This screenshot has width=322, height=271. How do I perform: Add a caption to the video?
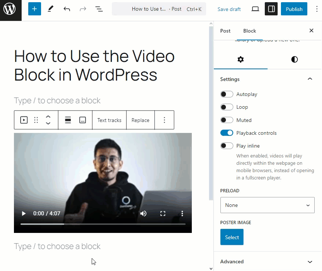coord(83,120)
